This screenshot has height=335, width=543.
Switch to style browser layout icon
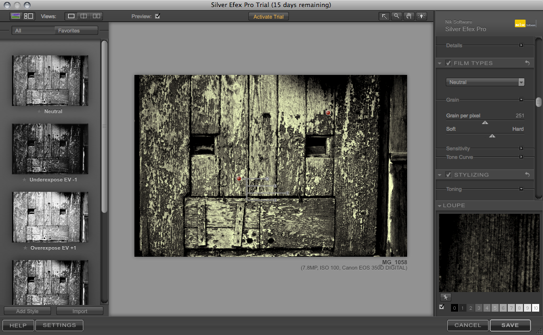[x=29, y=16]
